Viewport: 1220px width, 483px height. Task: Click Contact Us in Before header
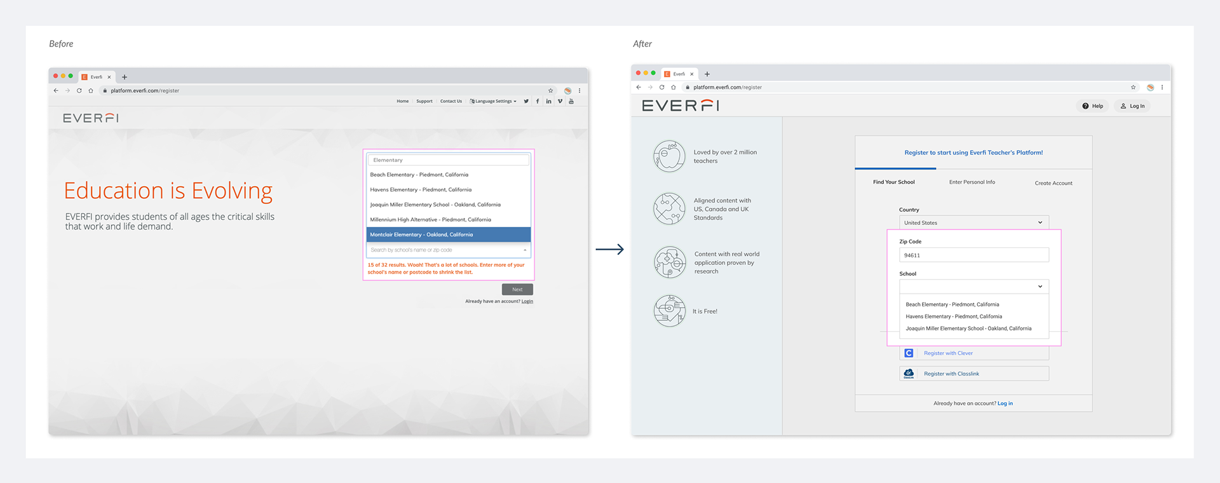pos(451,101)
